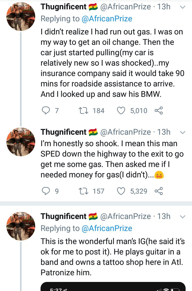This screenshot has height=291, width=192.
Task: Tap the avatar beside the 'so shook' tweet
Action: (x=21, y=142)
